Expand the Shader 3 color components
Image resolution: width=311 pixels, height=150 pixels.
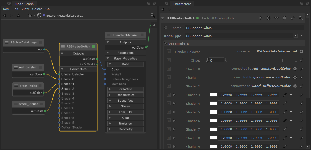(x=174, y=95)
